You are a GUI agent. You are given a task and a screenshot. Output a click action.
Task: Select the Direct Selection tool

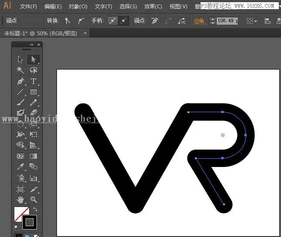click(x=33, y=60)
